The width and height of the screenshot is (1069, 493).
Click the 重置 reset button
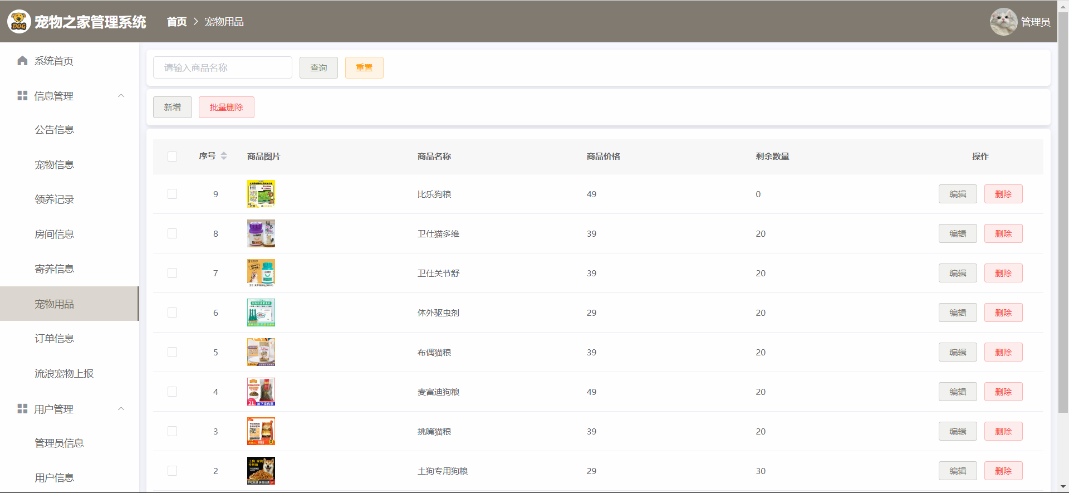coord(364,67)
